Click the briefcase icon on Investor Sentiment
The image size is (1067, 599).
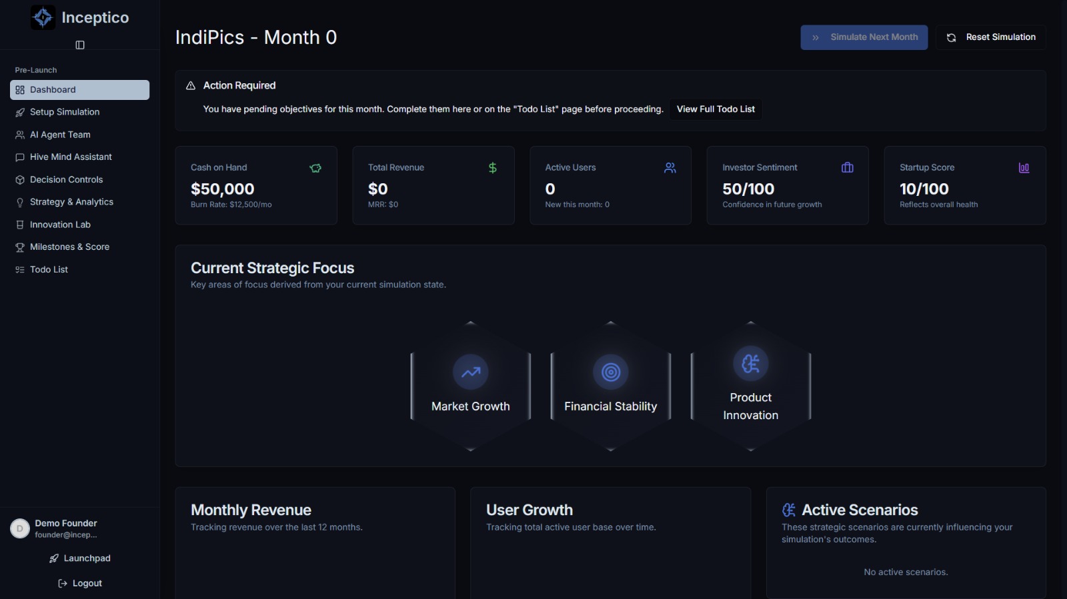[848, 168]
